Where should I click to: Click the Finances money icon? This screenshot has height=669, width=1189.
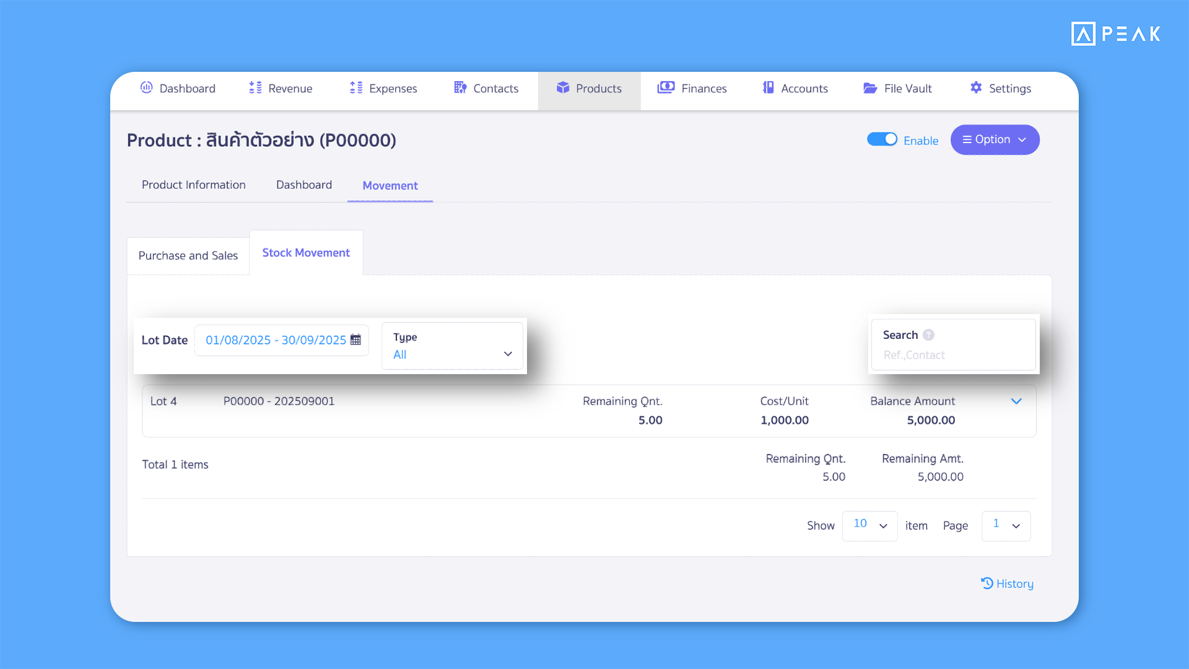point(666,88)
